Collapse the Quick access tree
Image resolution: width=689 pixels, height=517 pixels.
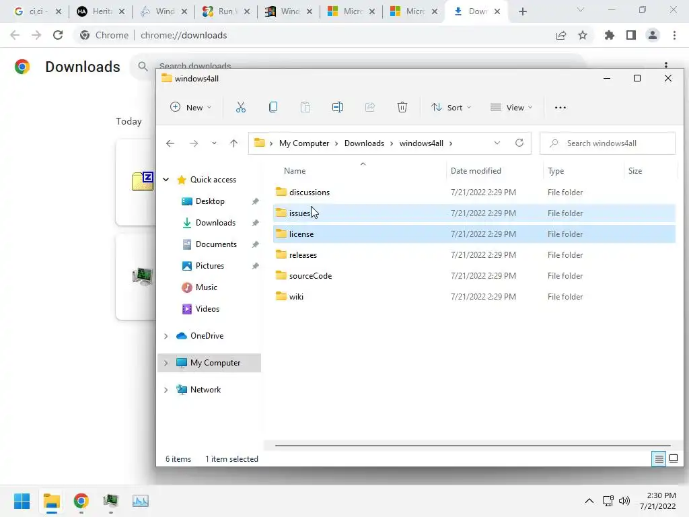tap(166, 179)
